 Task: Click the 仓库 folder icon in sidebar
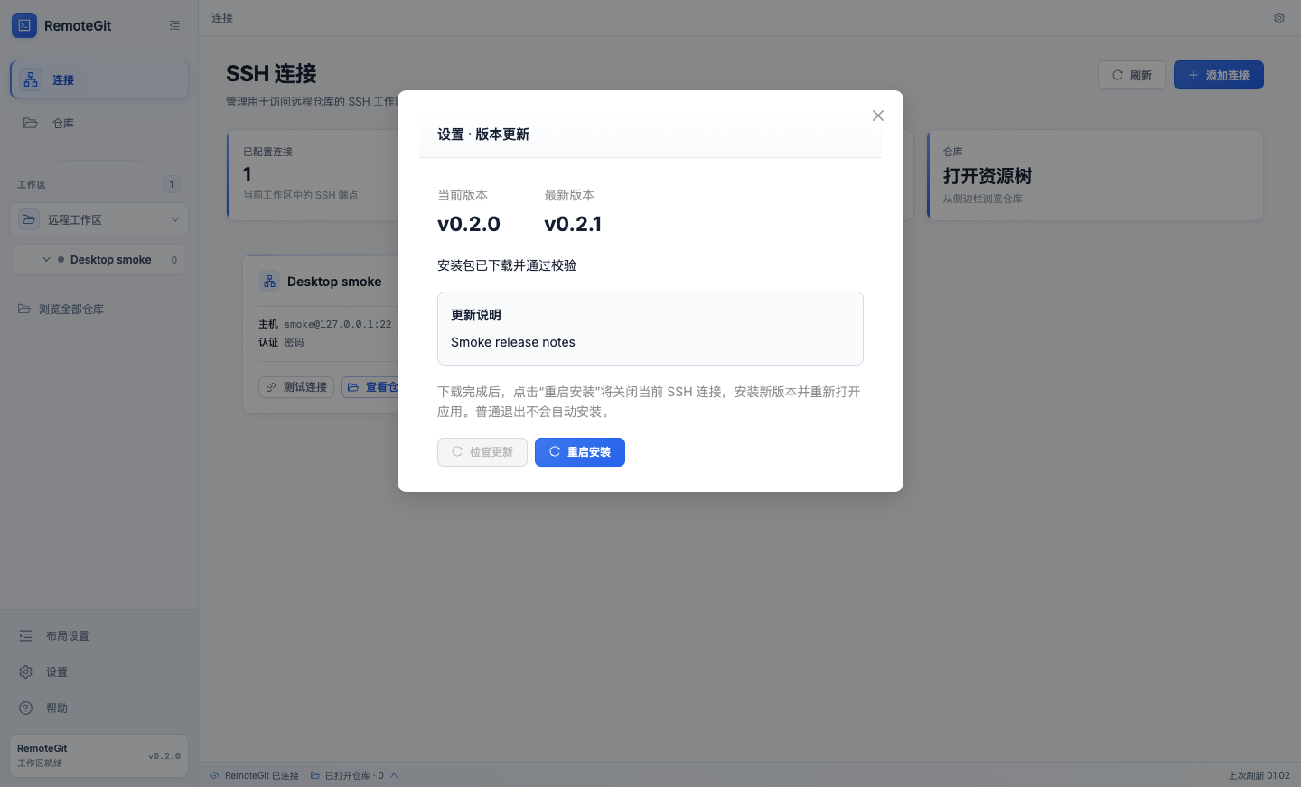pos(31,123)
